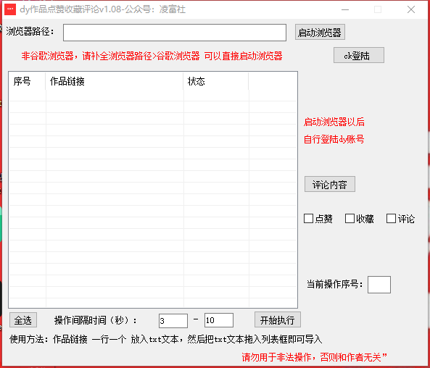
Task: Click the red app icon in title bar
Action: click(x=10, y=9)
